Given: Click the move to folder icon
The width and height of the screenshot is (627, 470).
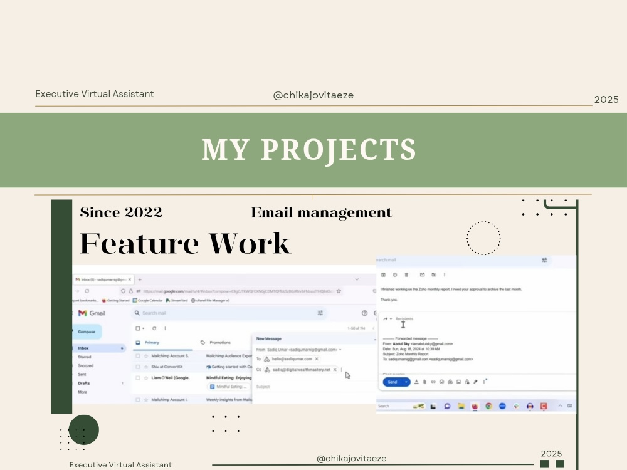Looking at the screenshot, I should pos(434,275).
